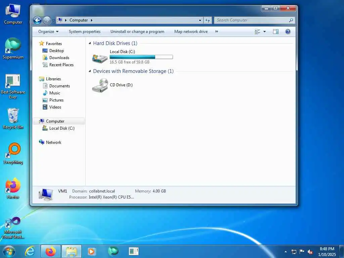
Task: Change your view icon button
Action: coord(257,32)
